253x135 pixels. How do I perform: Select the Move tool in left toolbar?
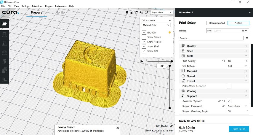click(x=4, y=34)
